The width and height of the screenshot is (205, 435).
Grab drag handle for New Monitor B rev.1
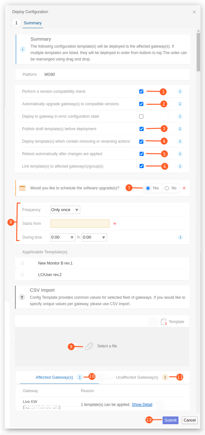click(22, 263)
